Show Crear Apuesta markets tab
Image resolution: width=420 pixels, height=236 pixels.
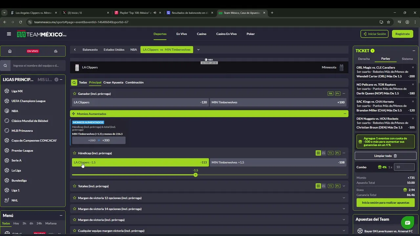(113, 83)
